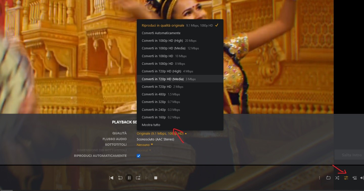This screenshot has width=364, height=191.
Task: Skip back 10 seconds
Action: coord(120,178)
